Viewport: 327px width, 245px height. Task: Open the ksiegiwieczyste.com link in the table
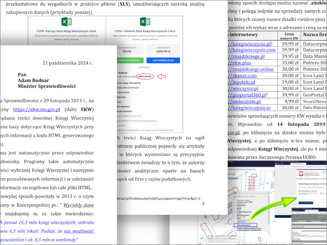(x=251, y=50)
